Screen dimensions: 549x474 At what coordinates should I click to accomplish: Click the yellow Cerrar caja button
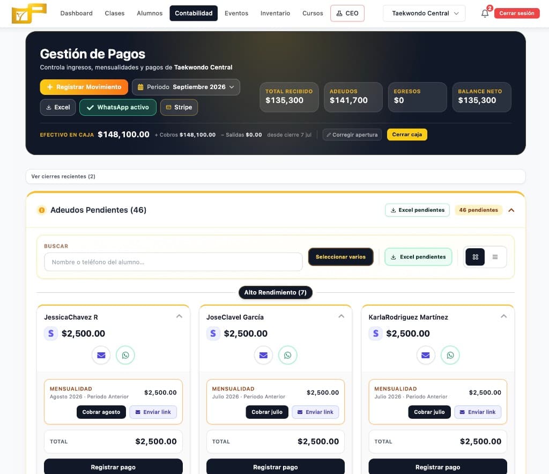click(x=407, y=135)
